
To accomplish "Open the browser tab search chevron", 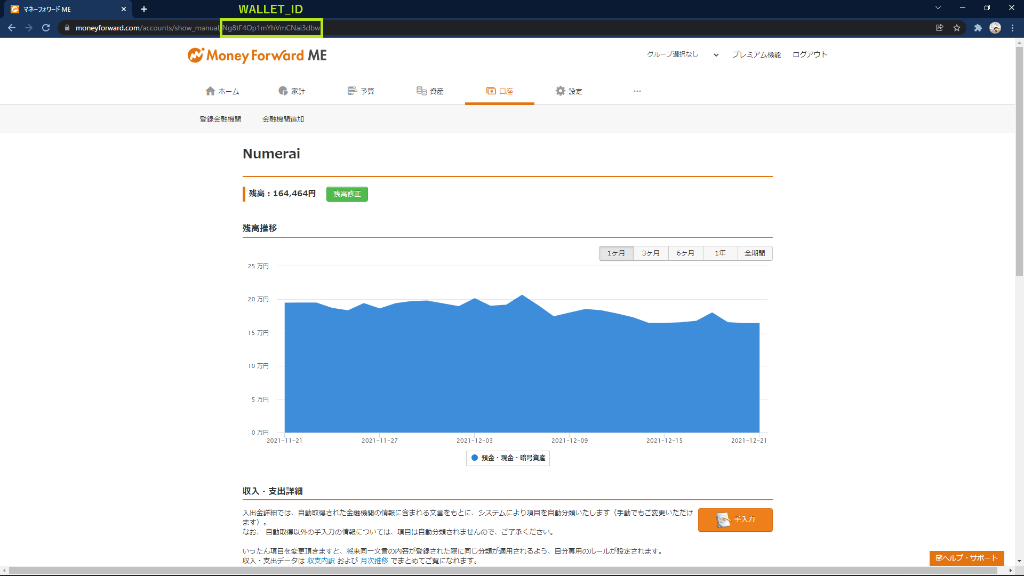I will pyautogui.click(x=938, y=8).
